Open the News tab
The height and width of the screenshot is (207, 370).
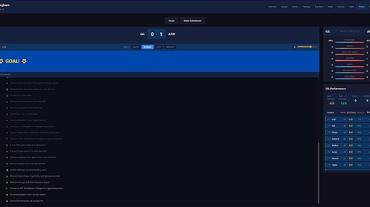coord(330,7)
